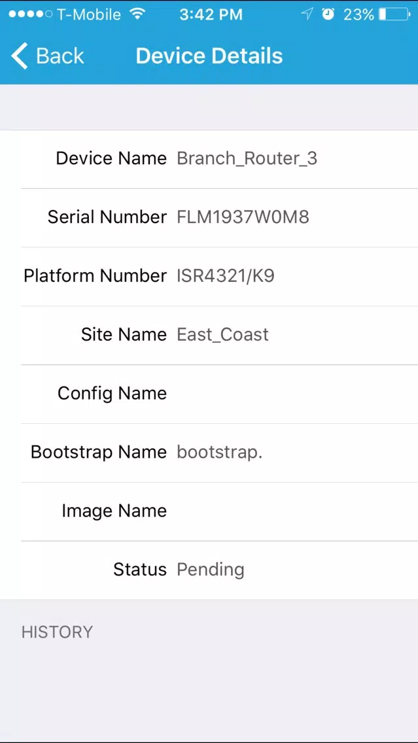Tap the T-Mobile carrier label

point(89,14)
